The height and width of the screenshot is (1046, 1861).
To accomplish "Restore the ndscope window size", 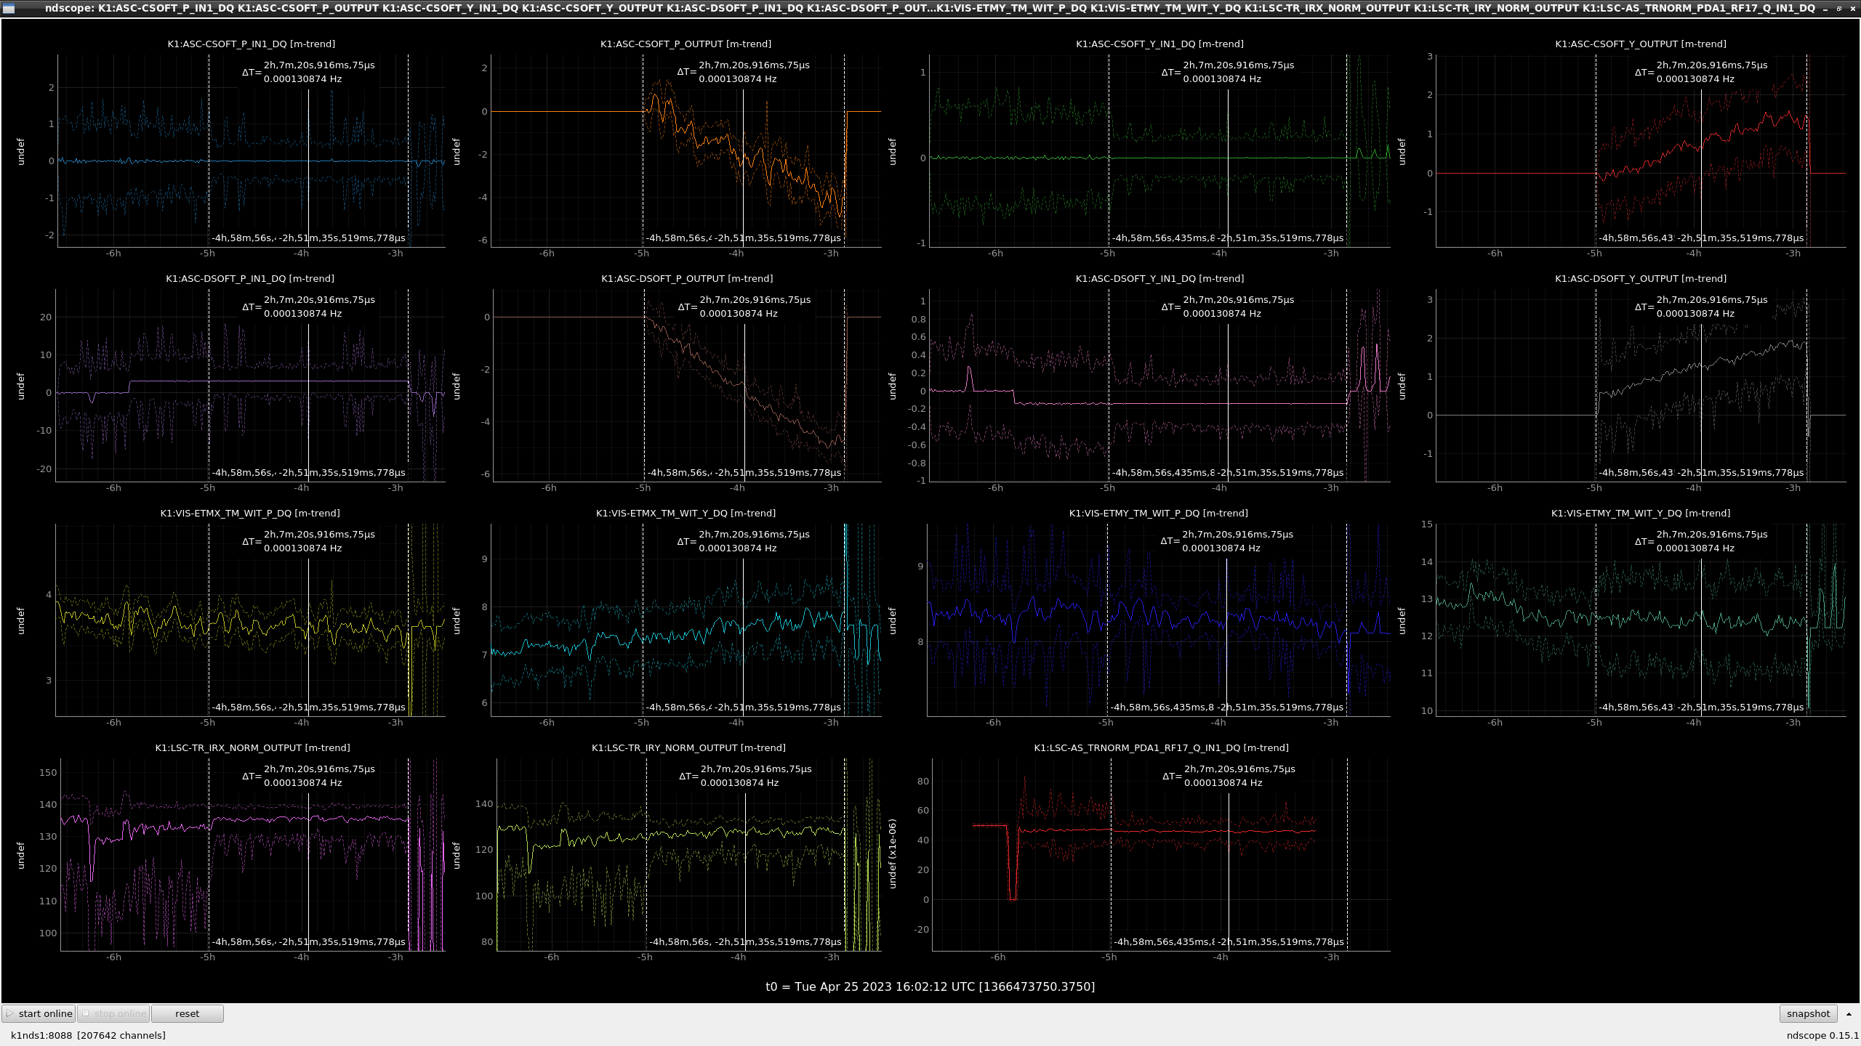I will pyautogui.click(x=1839, y=8).
